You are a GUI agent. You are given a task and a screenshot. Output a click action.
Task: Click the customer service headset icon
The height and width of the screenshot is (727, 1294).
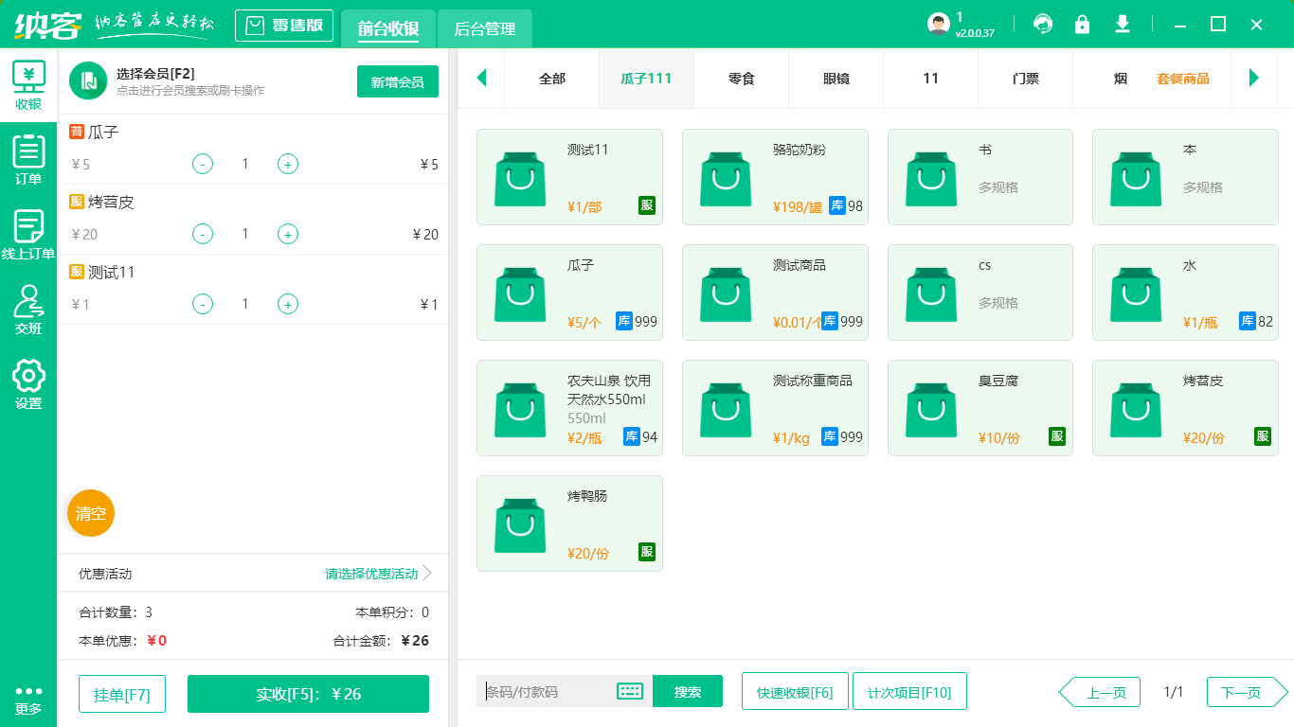[x=1043, y=24]
